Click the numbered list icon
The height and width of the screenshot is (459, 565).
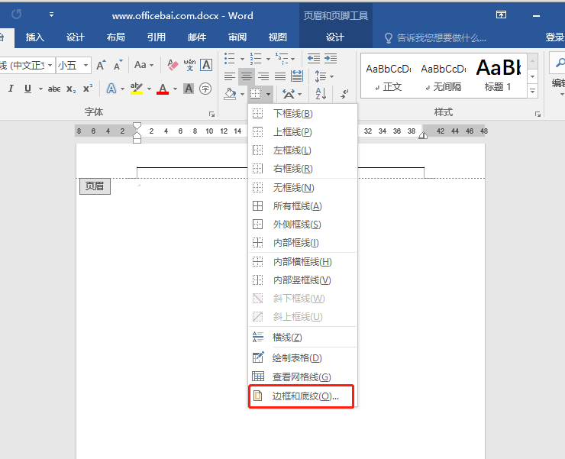256,58
